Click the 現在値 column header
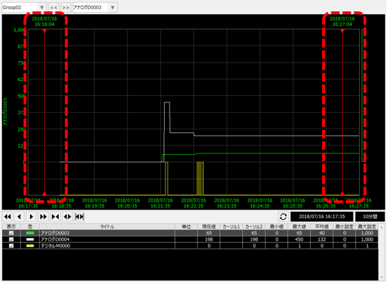This screenshot has width=387, height=282. (209, 227)
